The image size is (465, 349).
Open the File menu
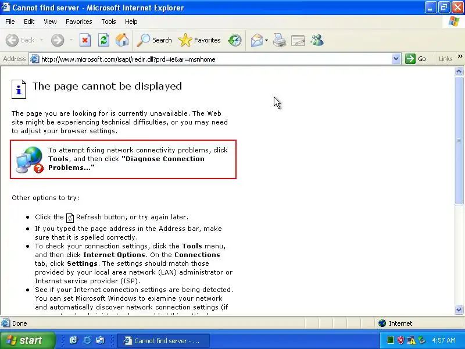click(10, 22)
